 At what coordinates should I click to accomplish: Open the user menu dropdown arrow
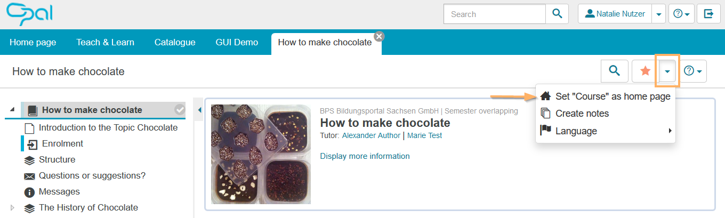tap(659, 14)
